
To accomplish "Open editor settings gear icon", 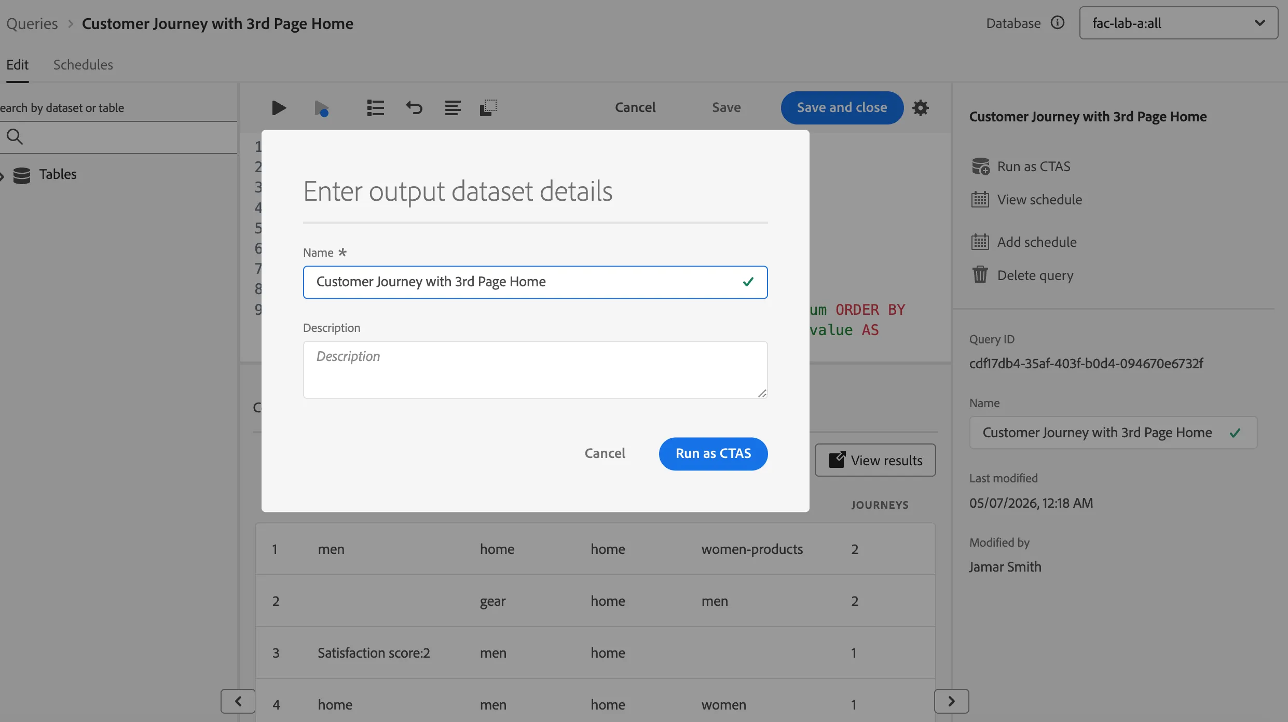I will coord(921,108).
